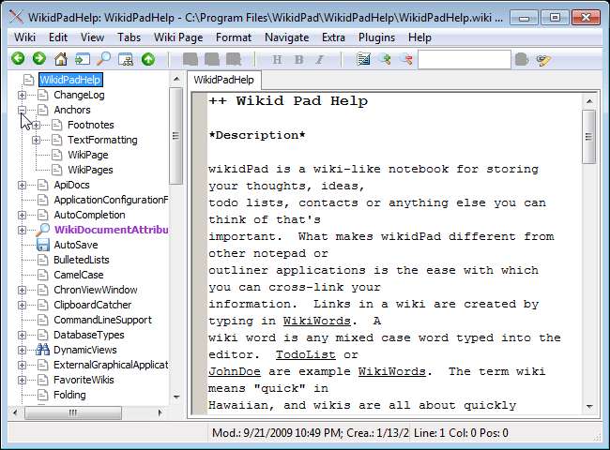Screen dimensions: 610x450
Task: Click the toolbar search input field
Action: click(x=465, y=59)
